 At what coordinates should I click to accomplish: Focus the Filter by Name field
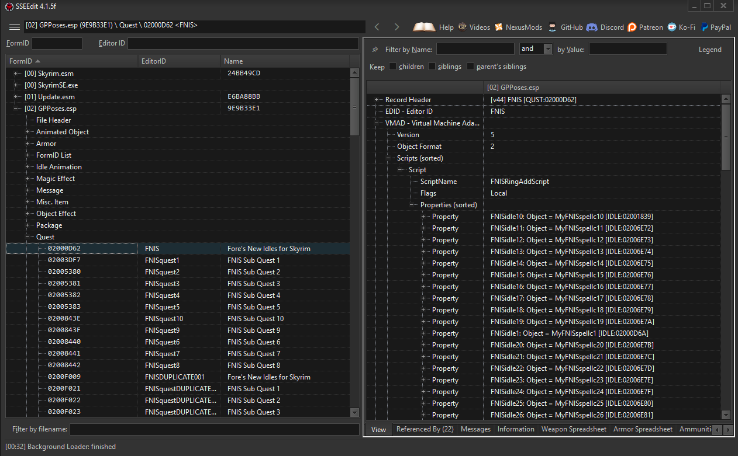[x=475, y=49]
